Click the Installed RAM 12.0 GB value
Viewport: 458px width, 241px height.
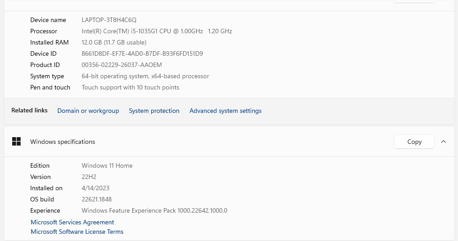point(114,42)
